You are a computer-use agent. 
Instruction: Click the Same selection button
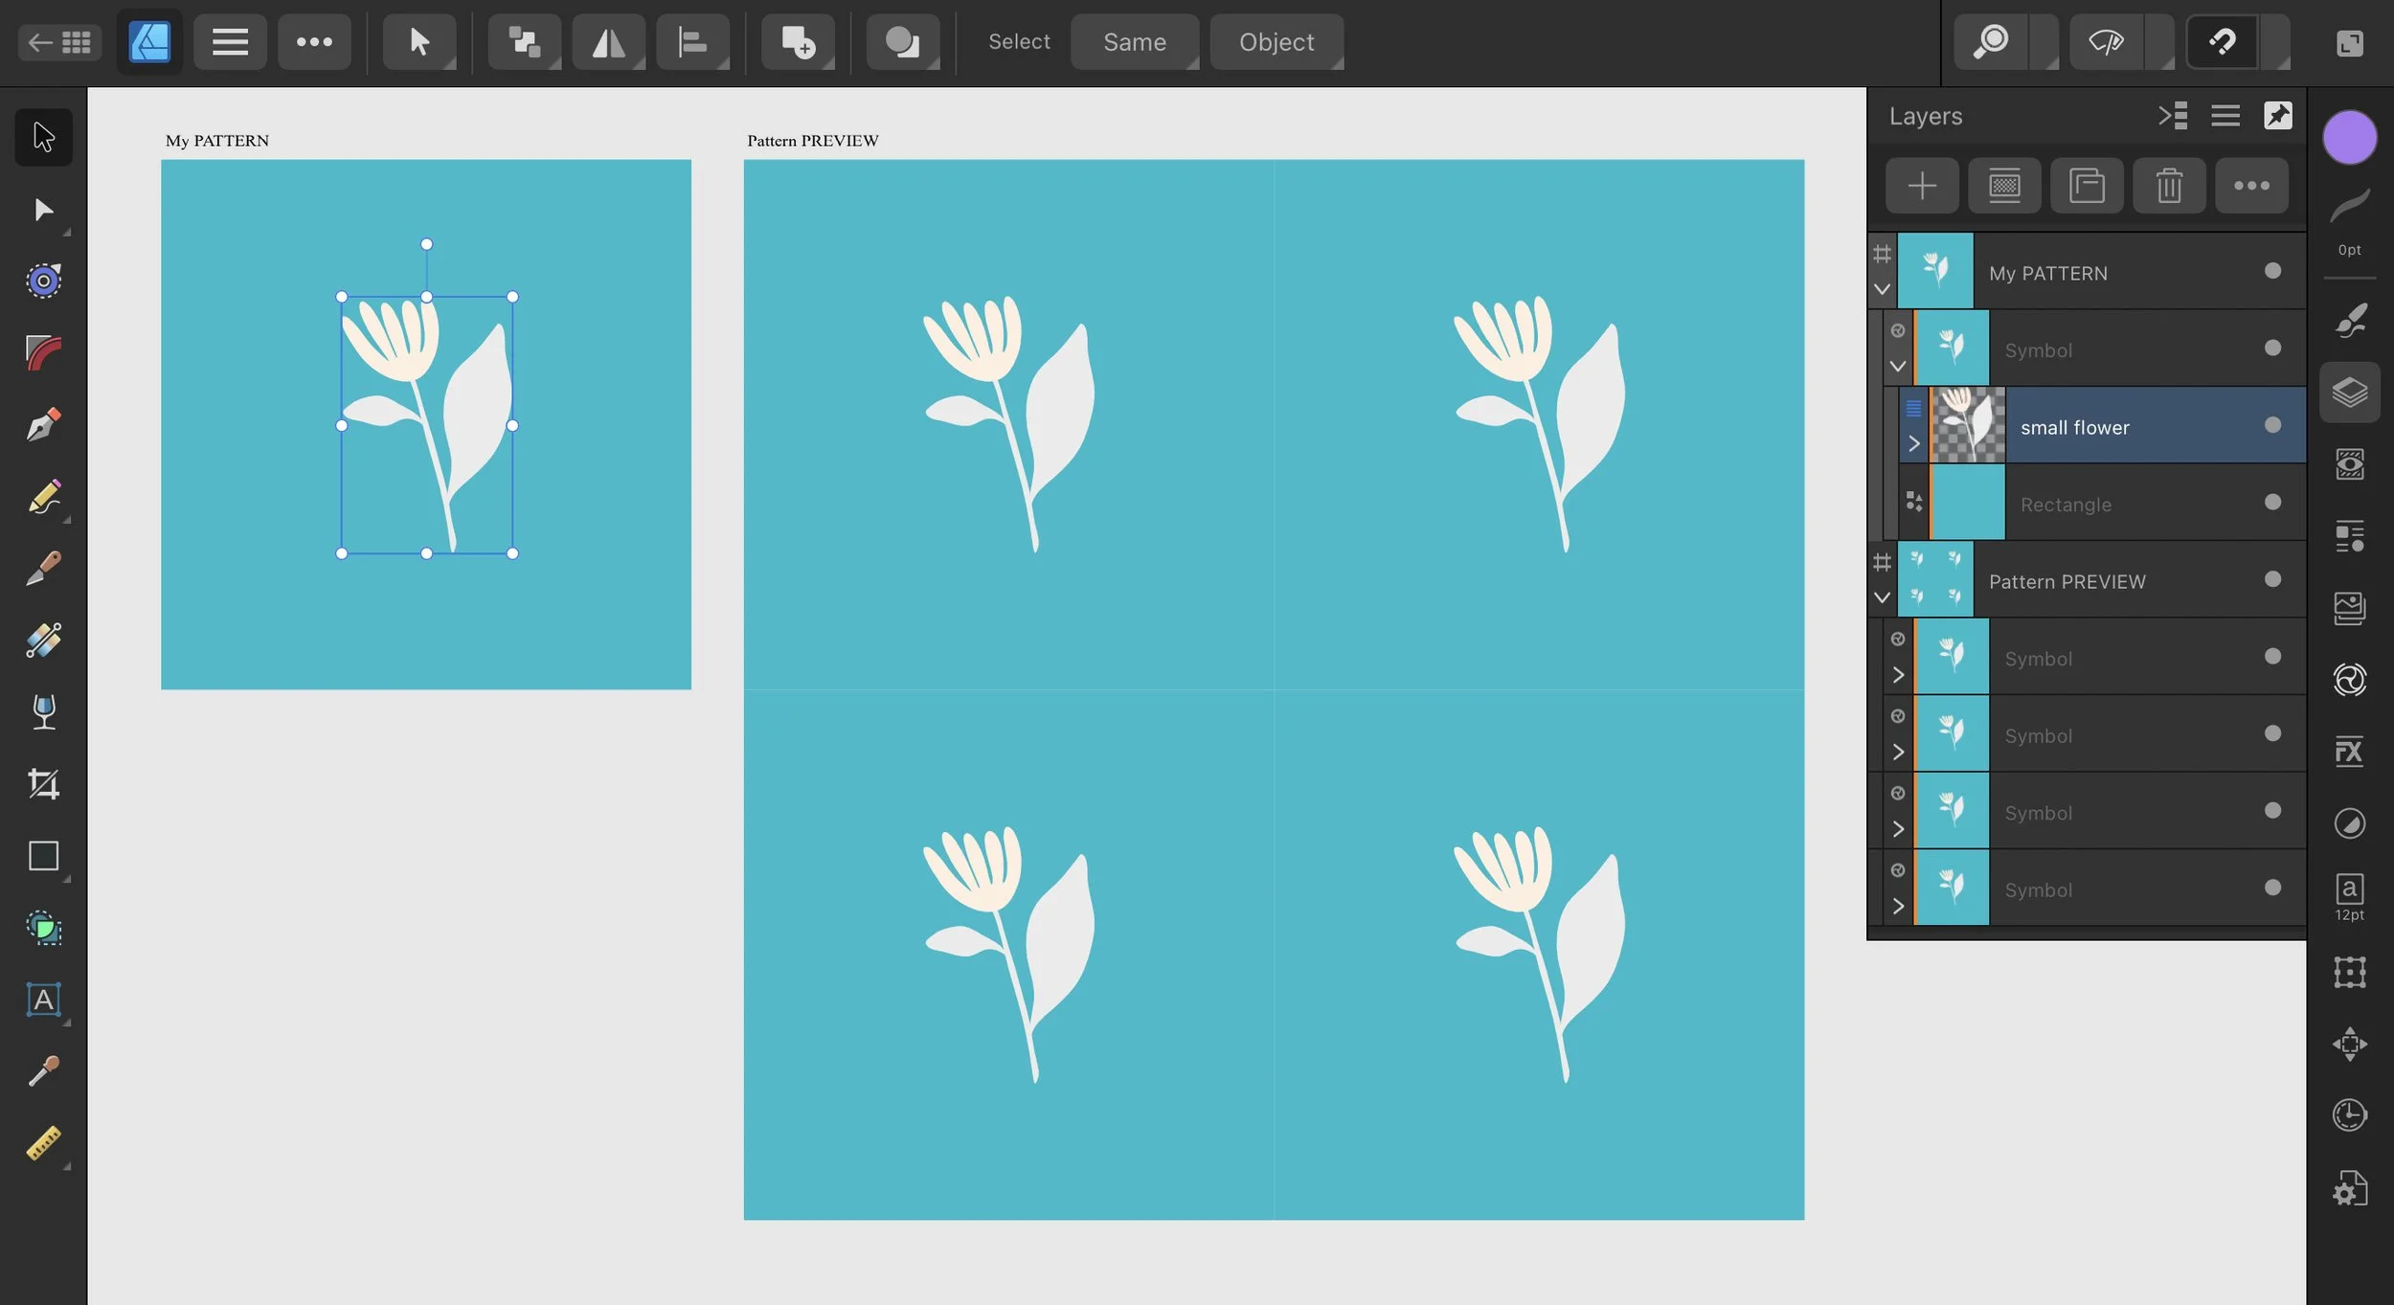coord(1134,41)
